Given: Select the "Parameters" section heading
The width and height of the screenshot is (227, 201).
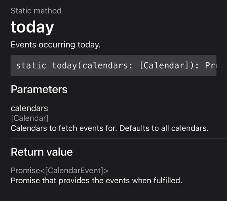Looking at the screenshot, I should coord(39,90).
